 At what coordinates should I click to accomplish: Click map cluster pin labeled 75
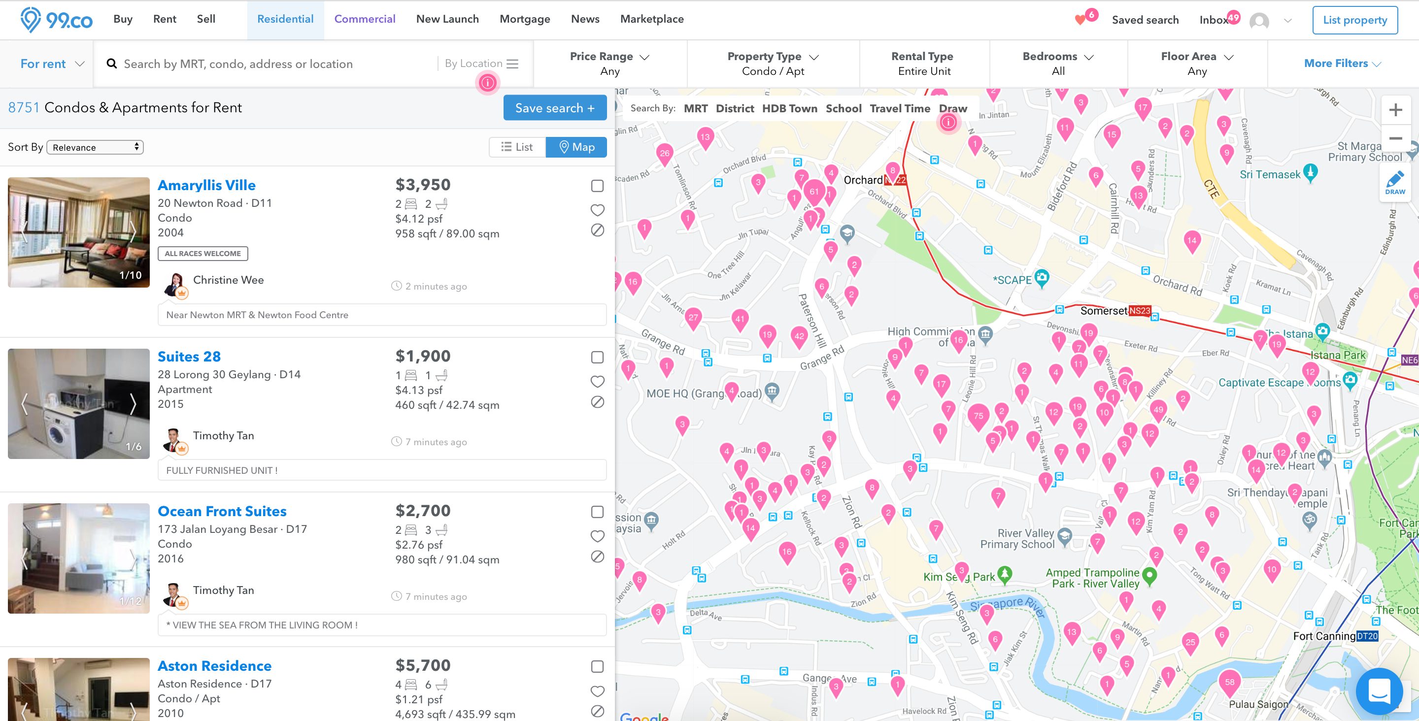pos(979,418)
